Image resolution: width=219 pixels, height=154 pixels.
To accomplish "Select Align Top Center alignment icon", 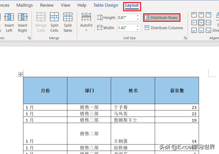I will (x=201, y=15).
